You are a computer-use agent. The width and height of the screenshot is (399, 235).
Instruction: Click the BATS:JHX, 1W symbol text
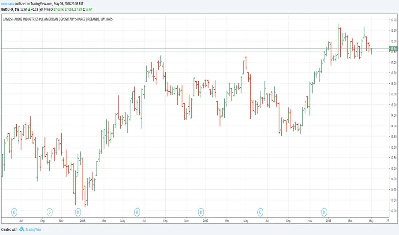click(x=10, y=9)
